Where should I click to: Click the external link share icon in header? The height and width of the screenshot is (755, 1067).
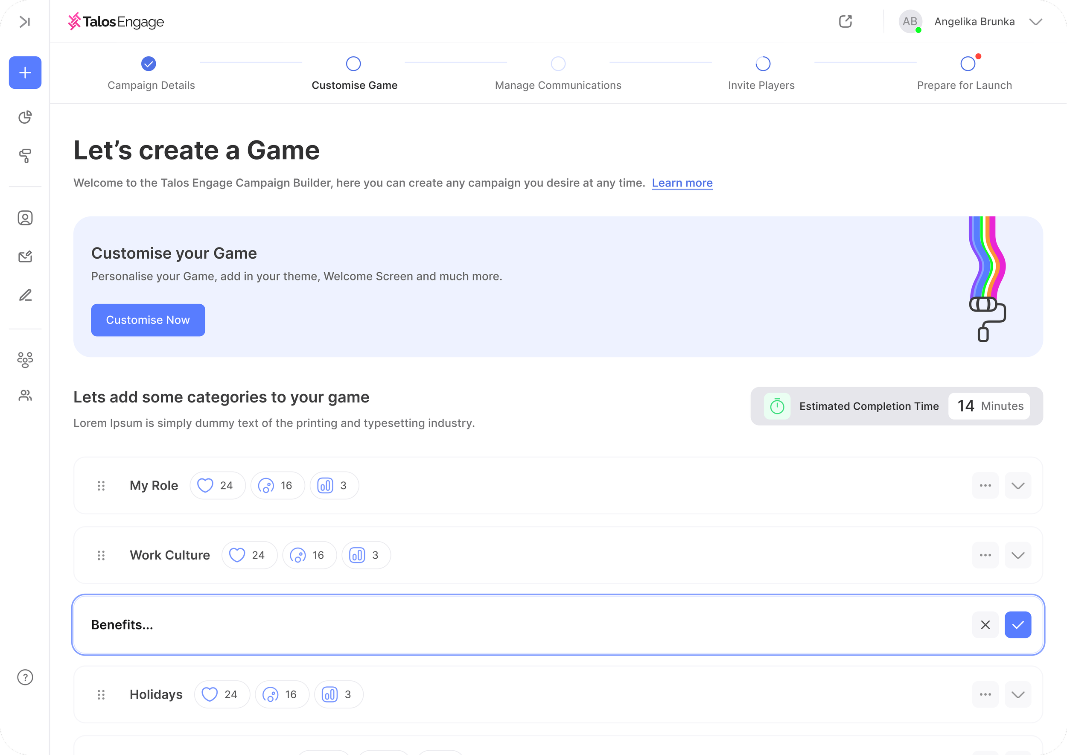click(845, 21)
